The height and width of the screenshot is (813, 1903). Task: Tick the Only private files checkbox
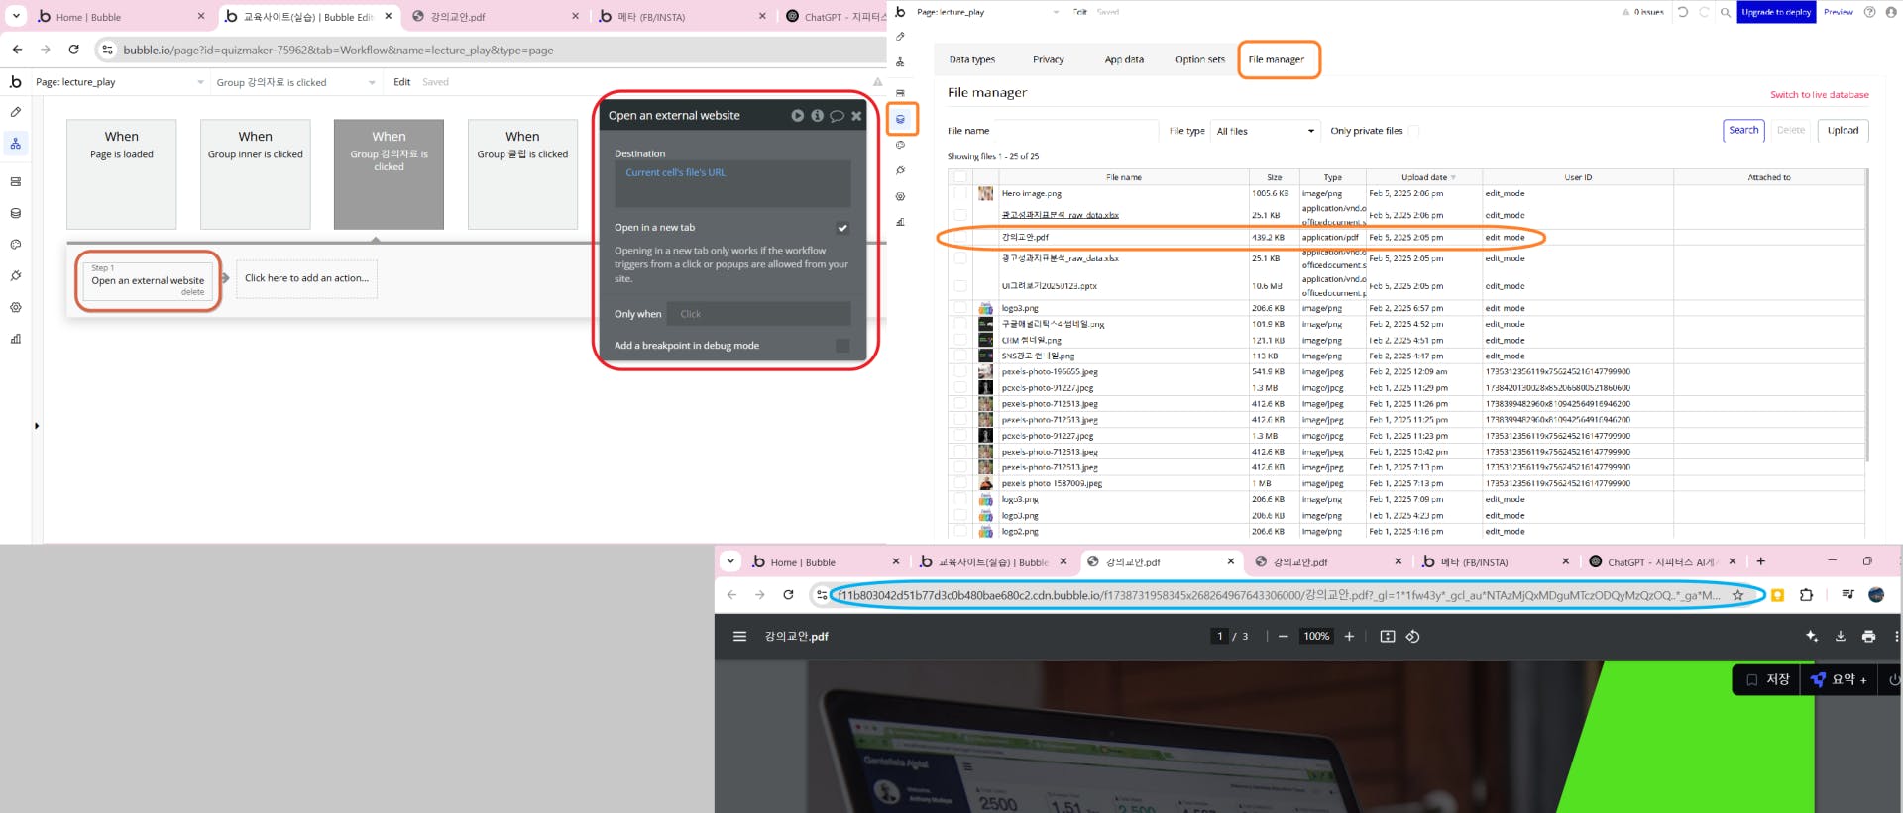[1414, 131]
